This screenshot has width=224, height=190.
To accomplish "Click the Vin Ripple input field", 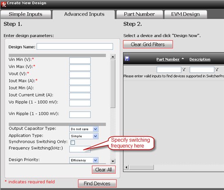I will pos(80,114).
